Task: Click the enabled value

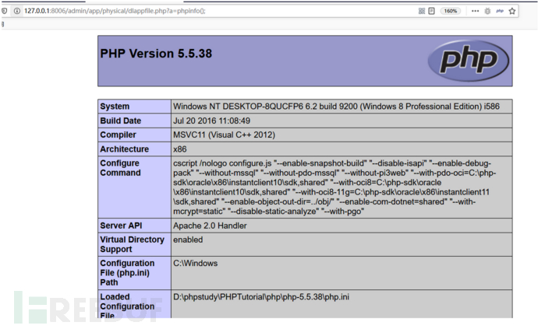Action: pos(188,240)
